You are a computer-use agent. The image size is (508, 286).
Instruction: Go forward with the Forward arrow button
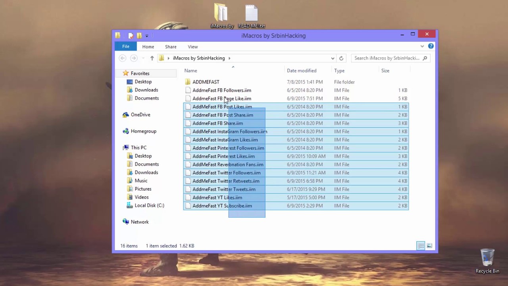pyautogui.click(x=134, y=58)
